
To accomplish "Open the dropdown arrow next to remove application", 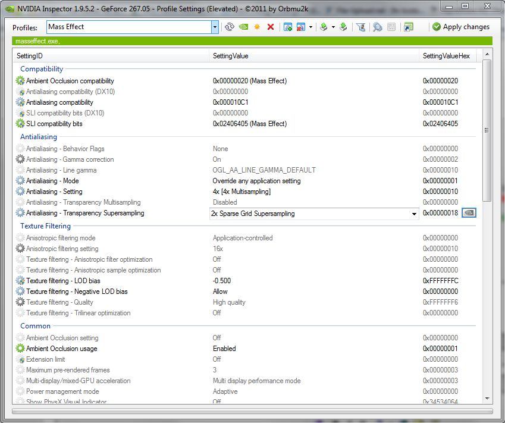I will [310, 27].
